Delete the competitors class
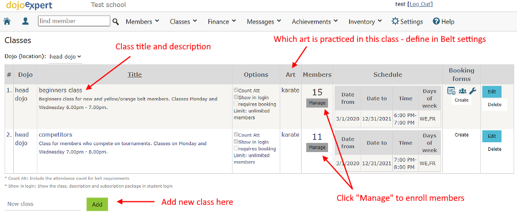517x218 pixels. click(494, 149)
